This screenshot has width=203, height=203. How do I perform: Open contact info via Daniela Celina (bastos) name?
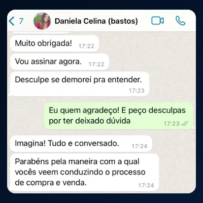[96, 21]
